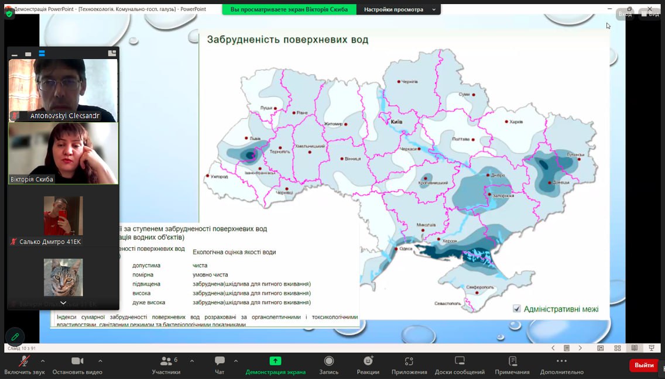Image resolution: width=665 pixels, height=379 pixels.
Task: Expand video options arrow beside camera
Action: point(100,361)
